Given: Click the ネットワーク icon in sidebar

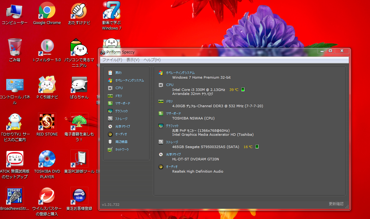Looking at the screenshot, I should pos(110,150).
